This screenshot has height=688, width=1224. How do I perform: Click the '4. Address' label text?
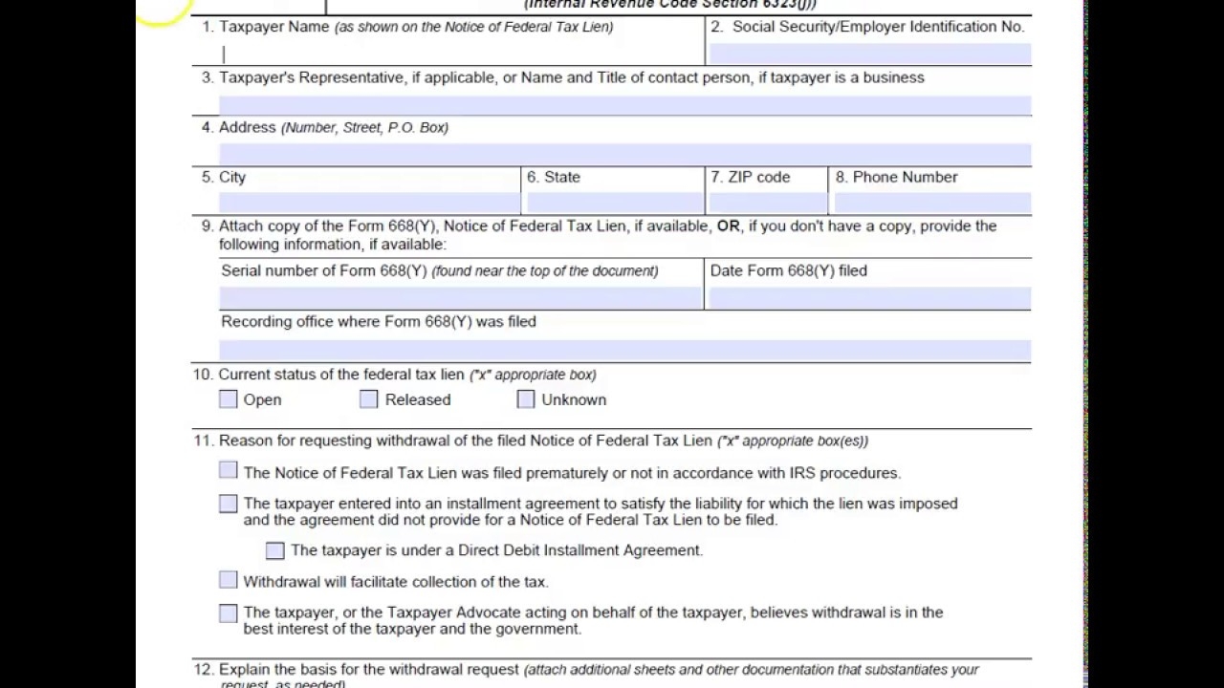click(239, 127)
